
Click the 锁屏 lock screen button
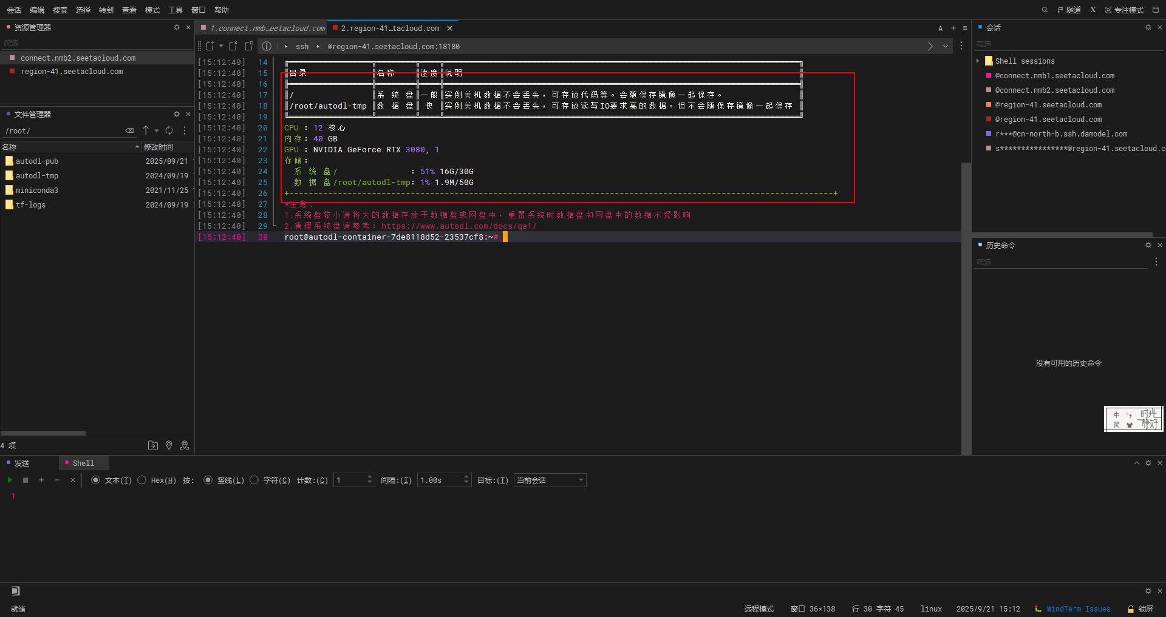(1140, 609)
